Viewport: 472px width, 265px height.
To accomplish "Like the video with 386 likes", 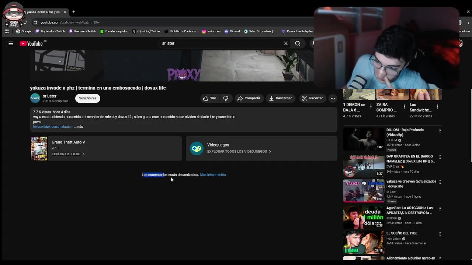I will click(x=209, y=98).
